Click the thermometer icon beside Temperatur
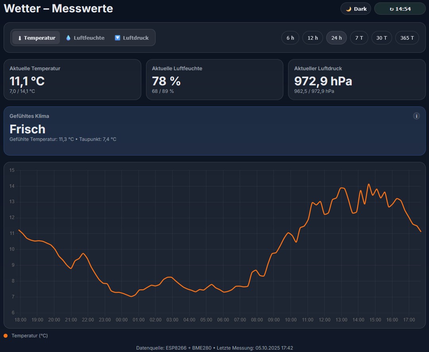The image size is (429, 352). point(19,38)
